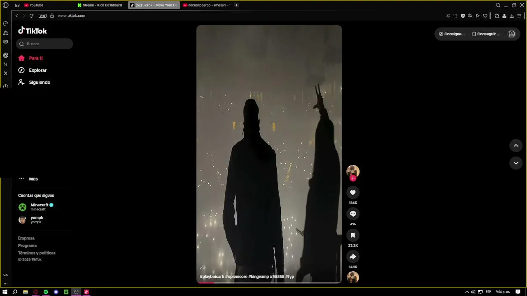The width and height of the screenshot is (527, 296).
Task: Click the #playboicarti hashtag
Action: [x=212, y=277]
